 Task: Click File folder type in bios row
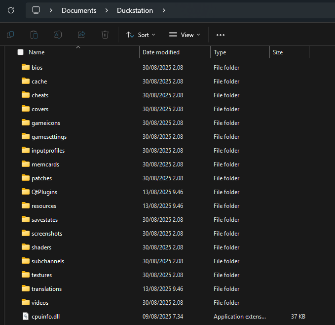(226, 68)
